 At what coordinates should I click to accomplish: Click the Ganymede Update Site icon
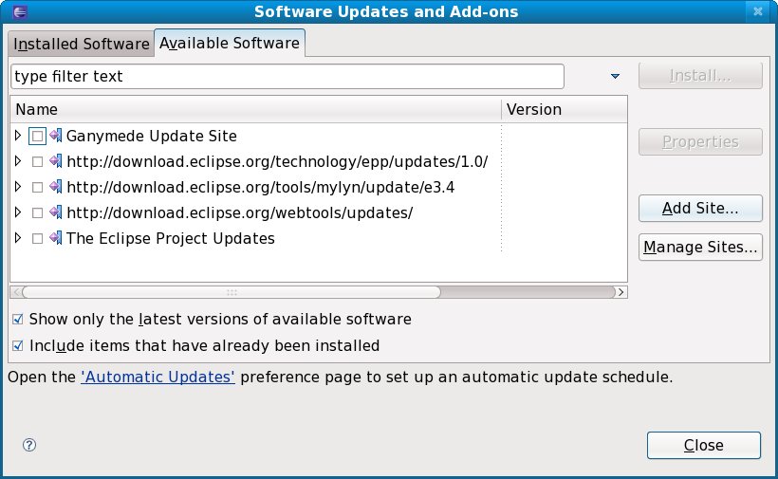point(55,136)
